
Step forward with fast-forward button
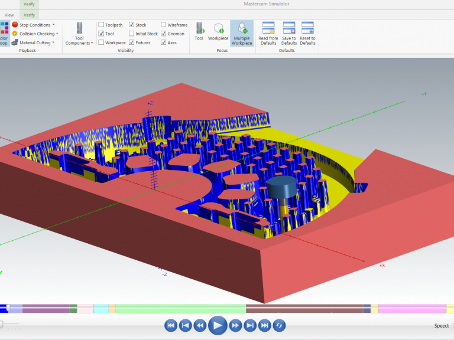tap(235, 326)
